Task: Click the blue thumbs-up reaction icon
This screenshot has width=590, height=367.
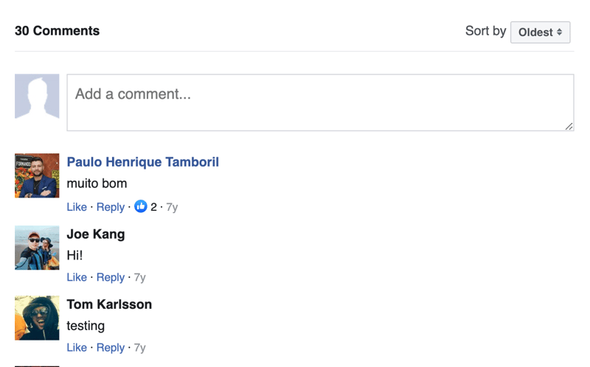Action: (141, 207)
